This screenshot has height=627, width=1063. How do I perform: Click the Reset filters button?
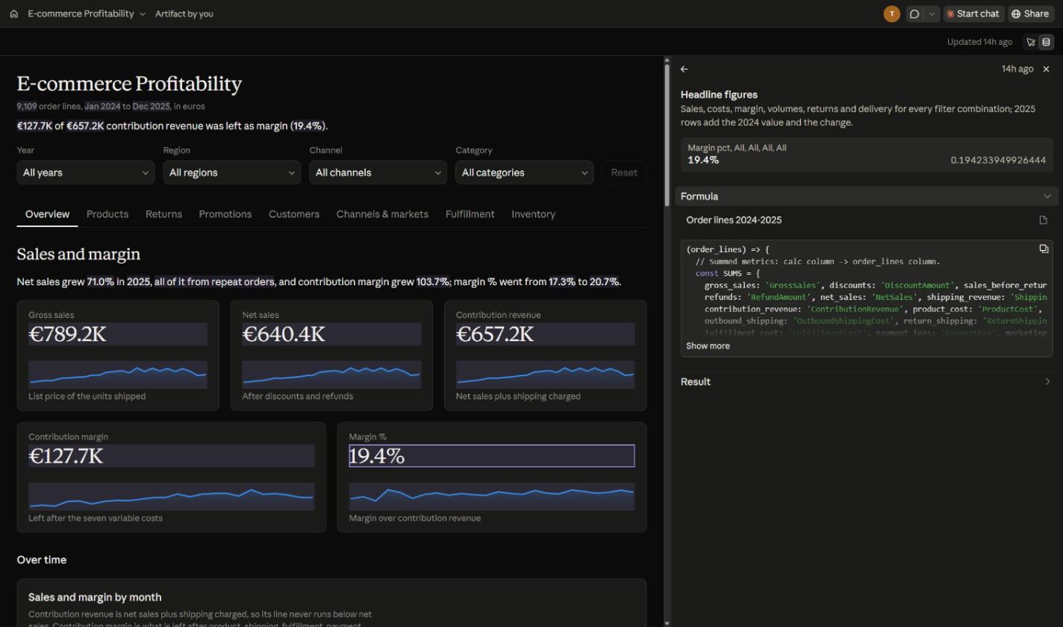coord(624,172)
